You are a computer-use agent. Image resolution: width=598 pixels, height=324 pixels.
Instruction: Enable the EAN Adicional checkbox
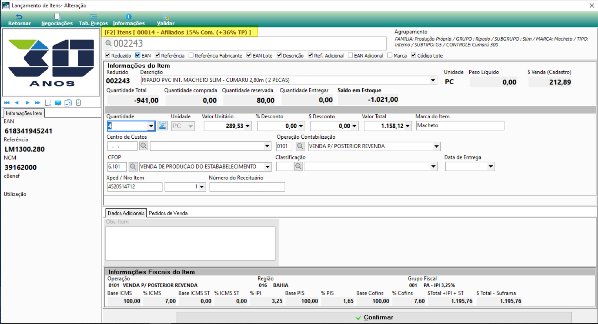[350, 55]
